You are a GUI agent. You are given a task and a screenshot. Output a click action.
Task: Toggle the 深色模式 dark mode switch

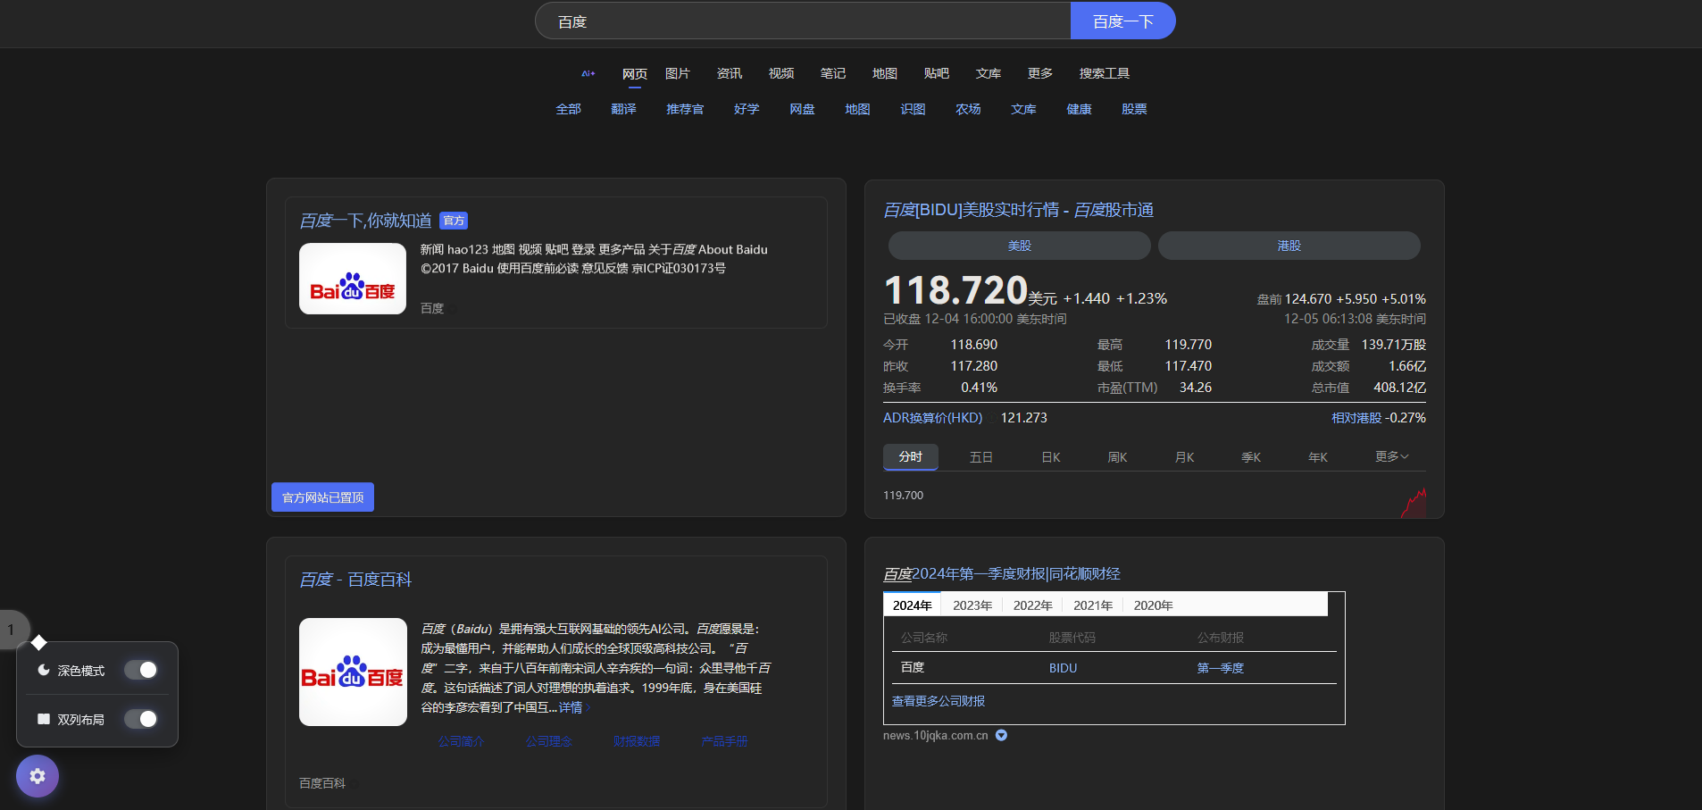click(x=141, y=670)
